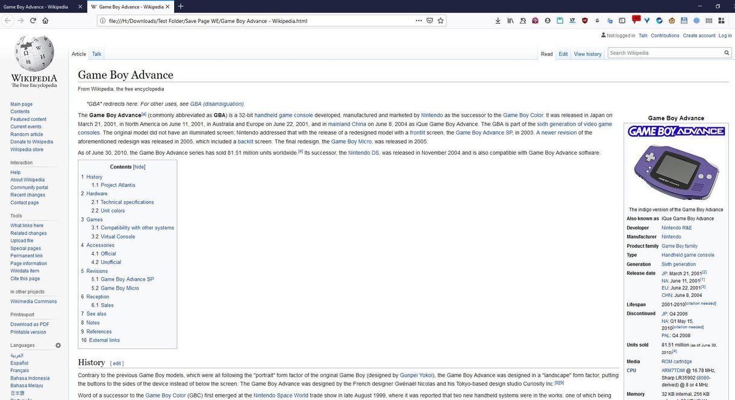This screenshot has height=400, width=735.
Task: Go back to the previous page
Action: click(x=7, y=20)
